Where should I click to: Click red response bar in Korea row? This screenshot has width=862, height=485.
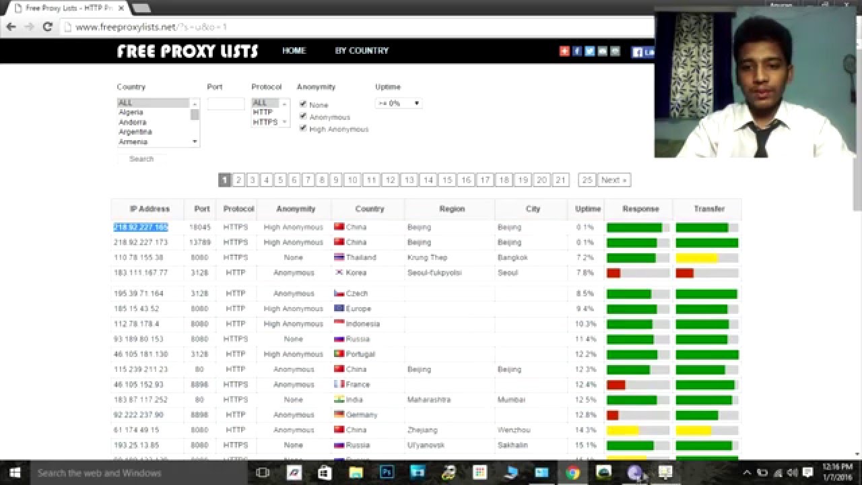pos(638,273)
